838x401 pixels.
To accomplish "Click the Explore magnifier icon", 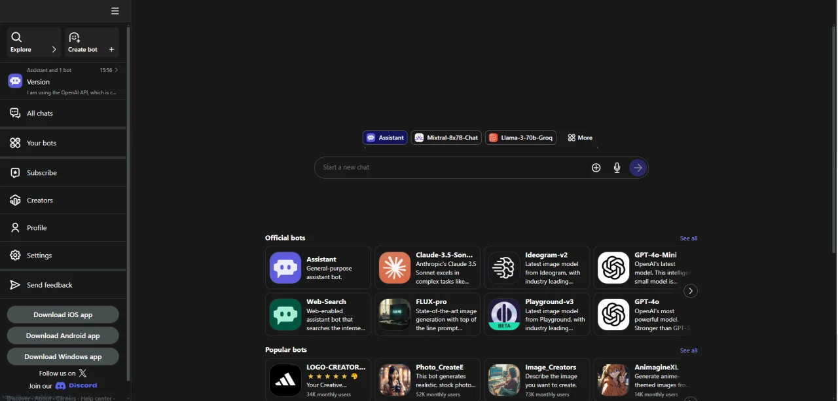I will [x=17, y=37].
